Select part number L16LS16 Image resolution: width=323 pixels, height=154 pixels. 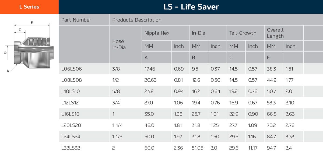click(70, 114)
